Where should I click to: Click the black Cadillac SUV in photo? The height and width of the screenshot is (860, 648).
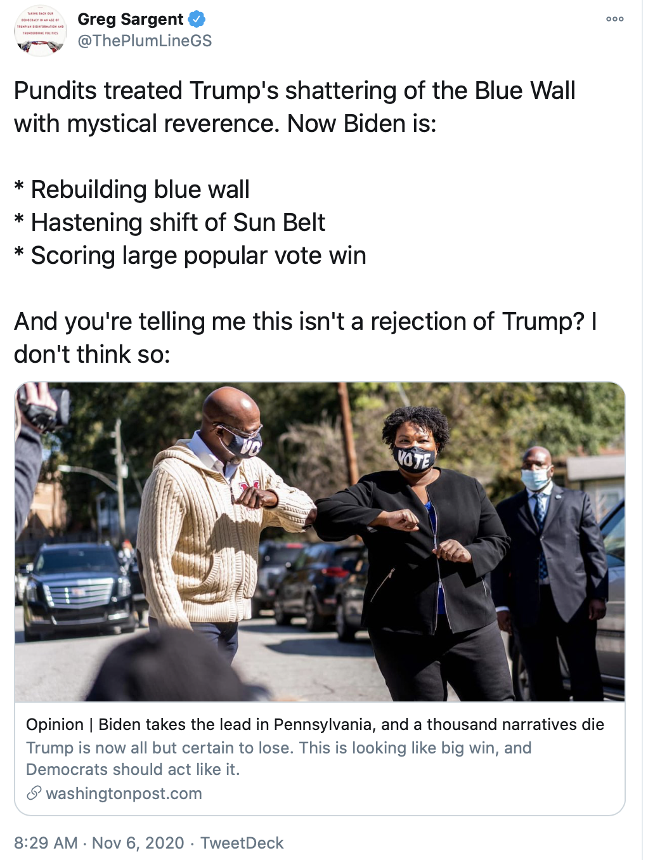[78, 587]
